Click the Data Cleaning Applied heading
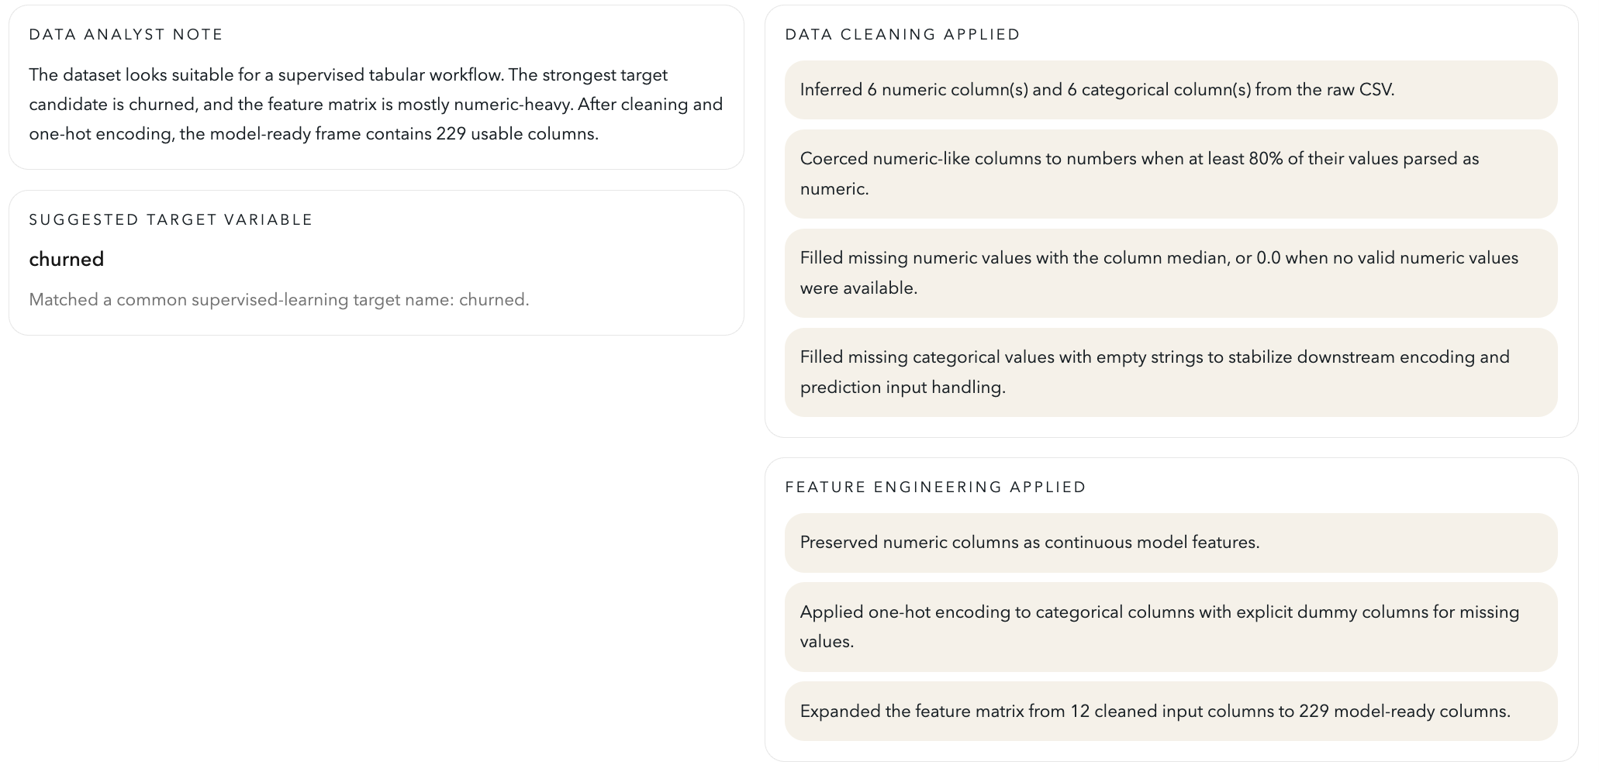 (903, 35)
